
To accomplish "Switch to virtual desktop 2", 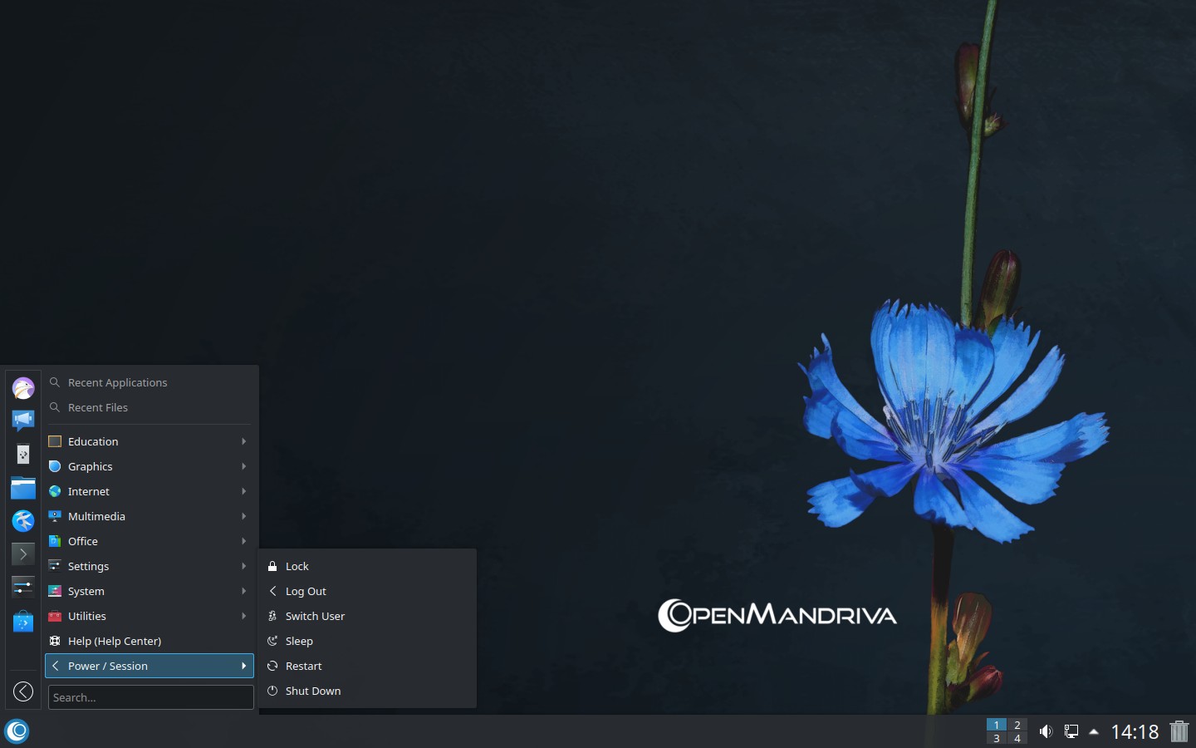I will click(1017, 725).
